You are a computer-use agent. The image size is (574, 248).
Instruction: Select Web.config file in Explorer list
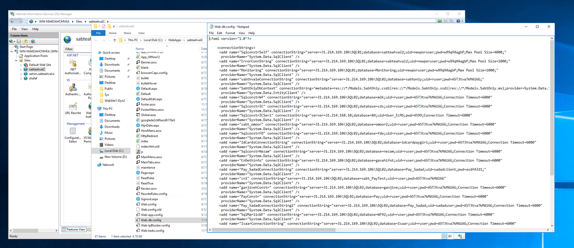[x=148, y=204]
